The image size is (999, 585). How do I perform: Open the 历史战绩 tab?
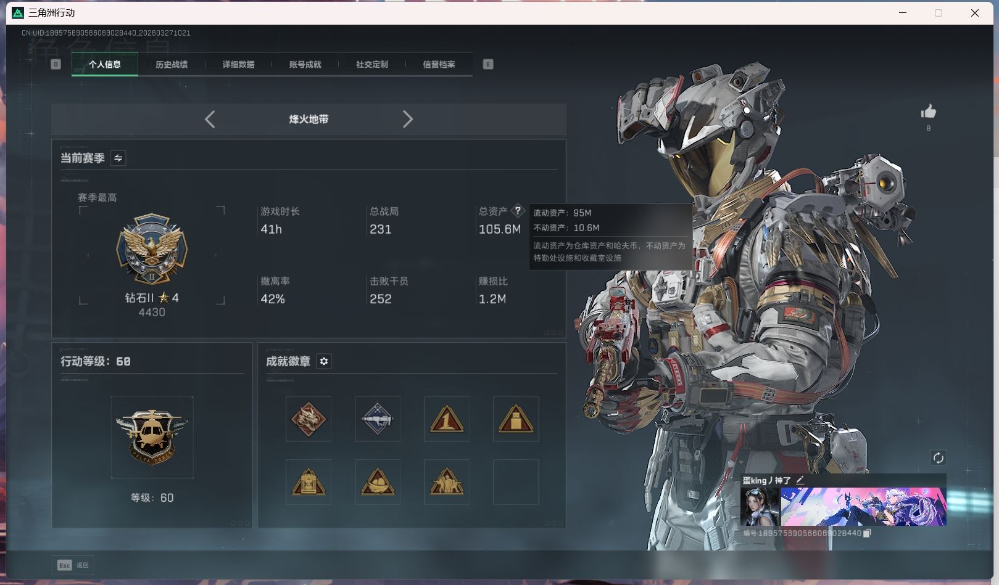click(172, 64)
